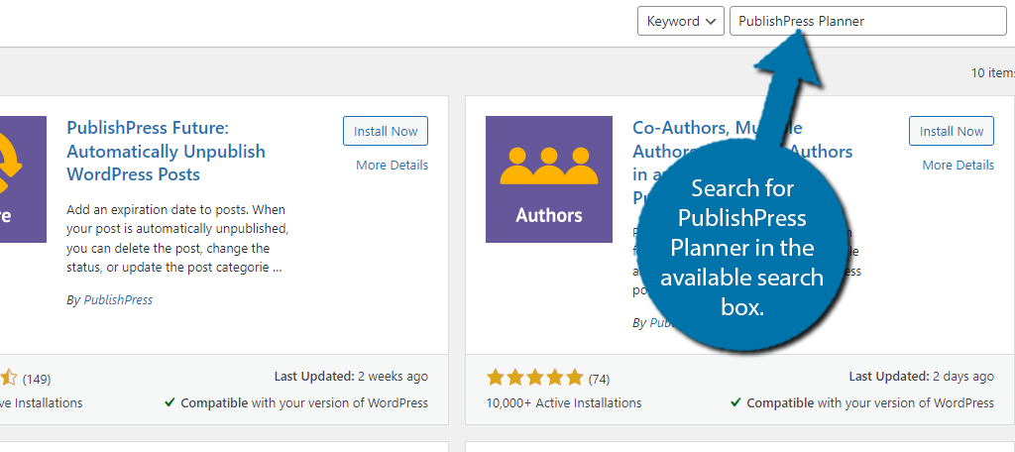Click the plugin search box containing PublishPress Planner
1015x452 pixels.
click(868, 22)
